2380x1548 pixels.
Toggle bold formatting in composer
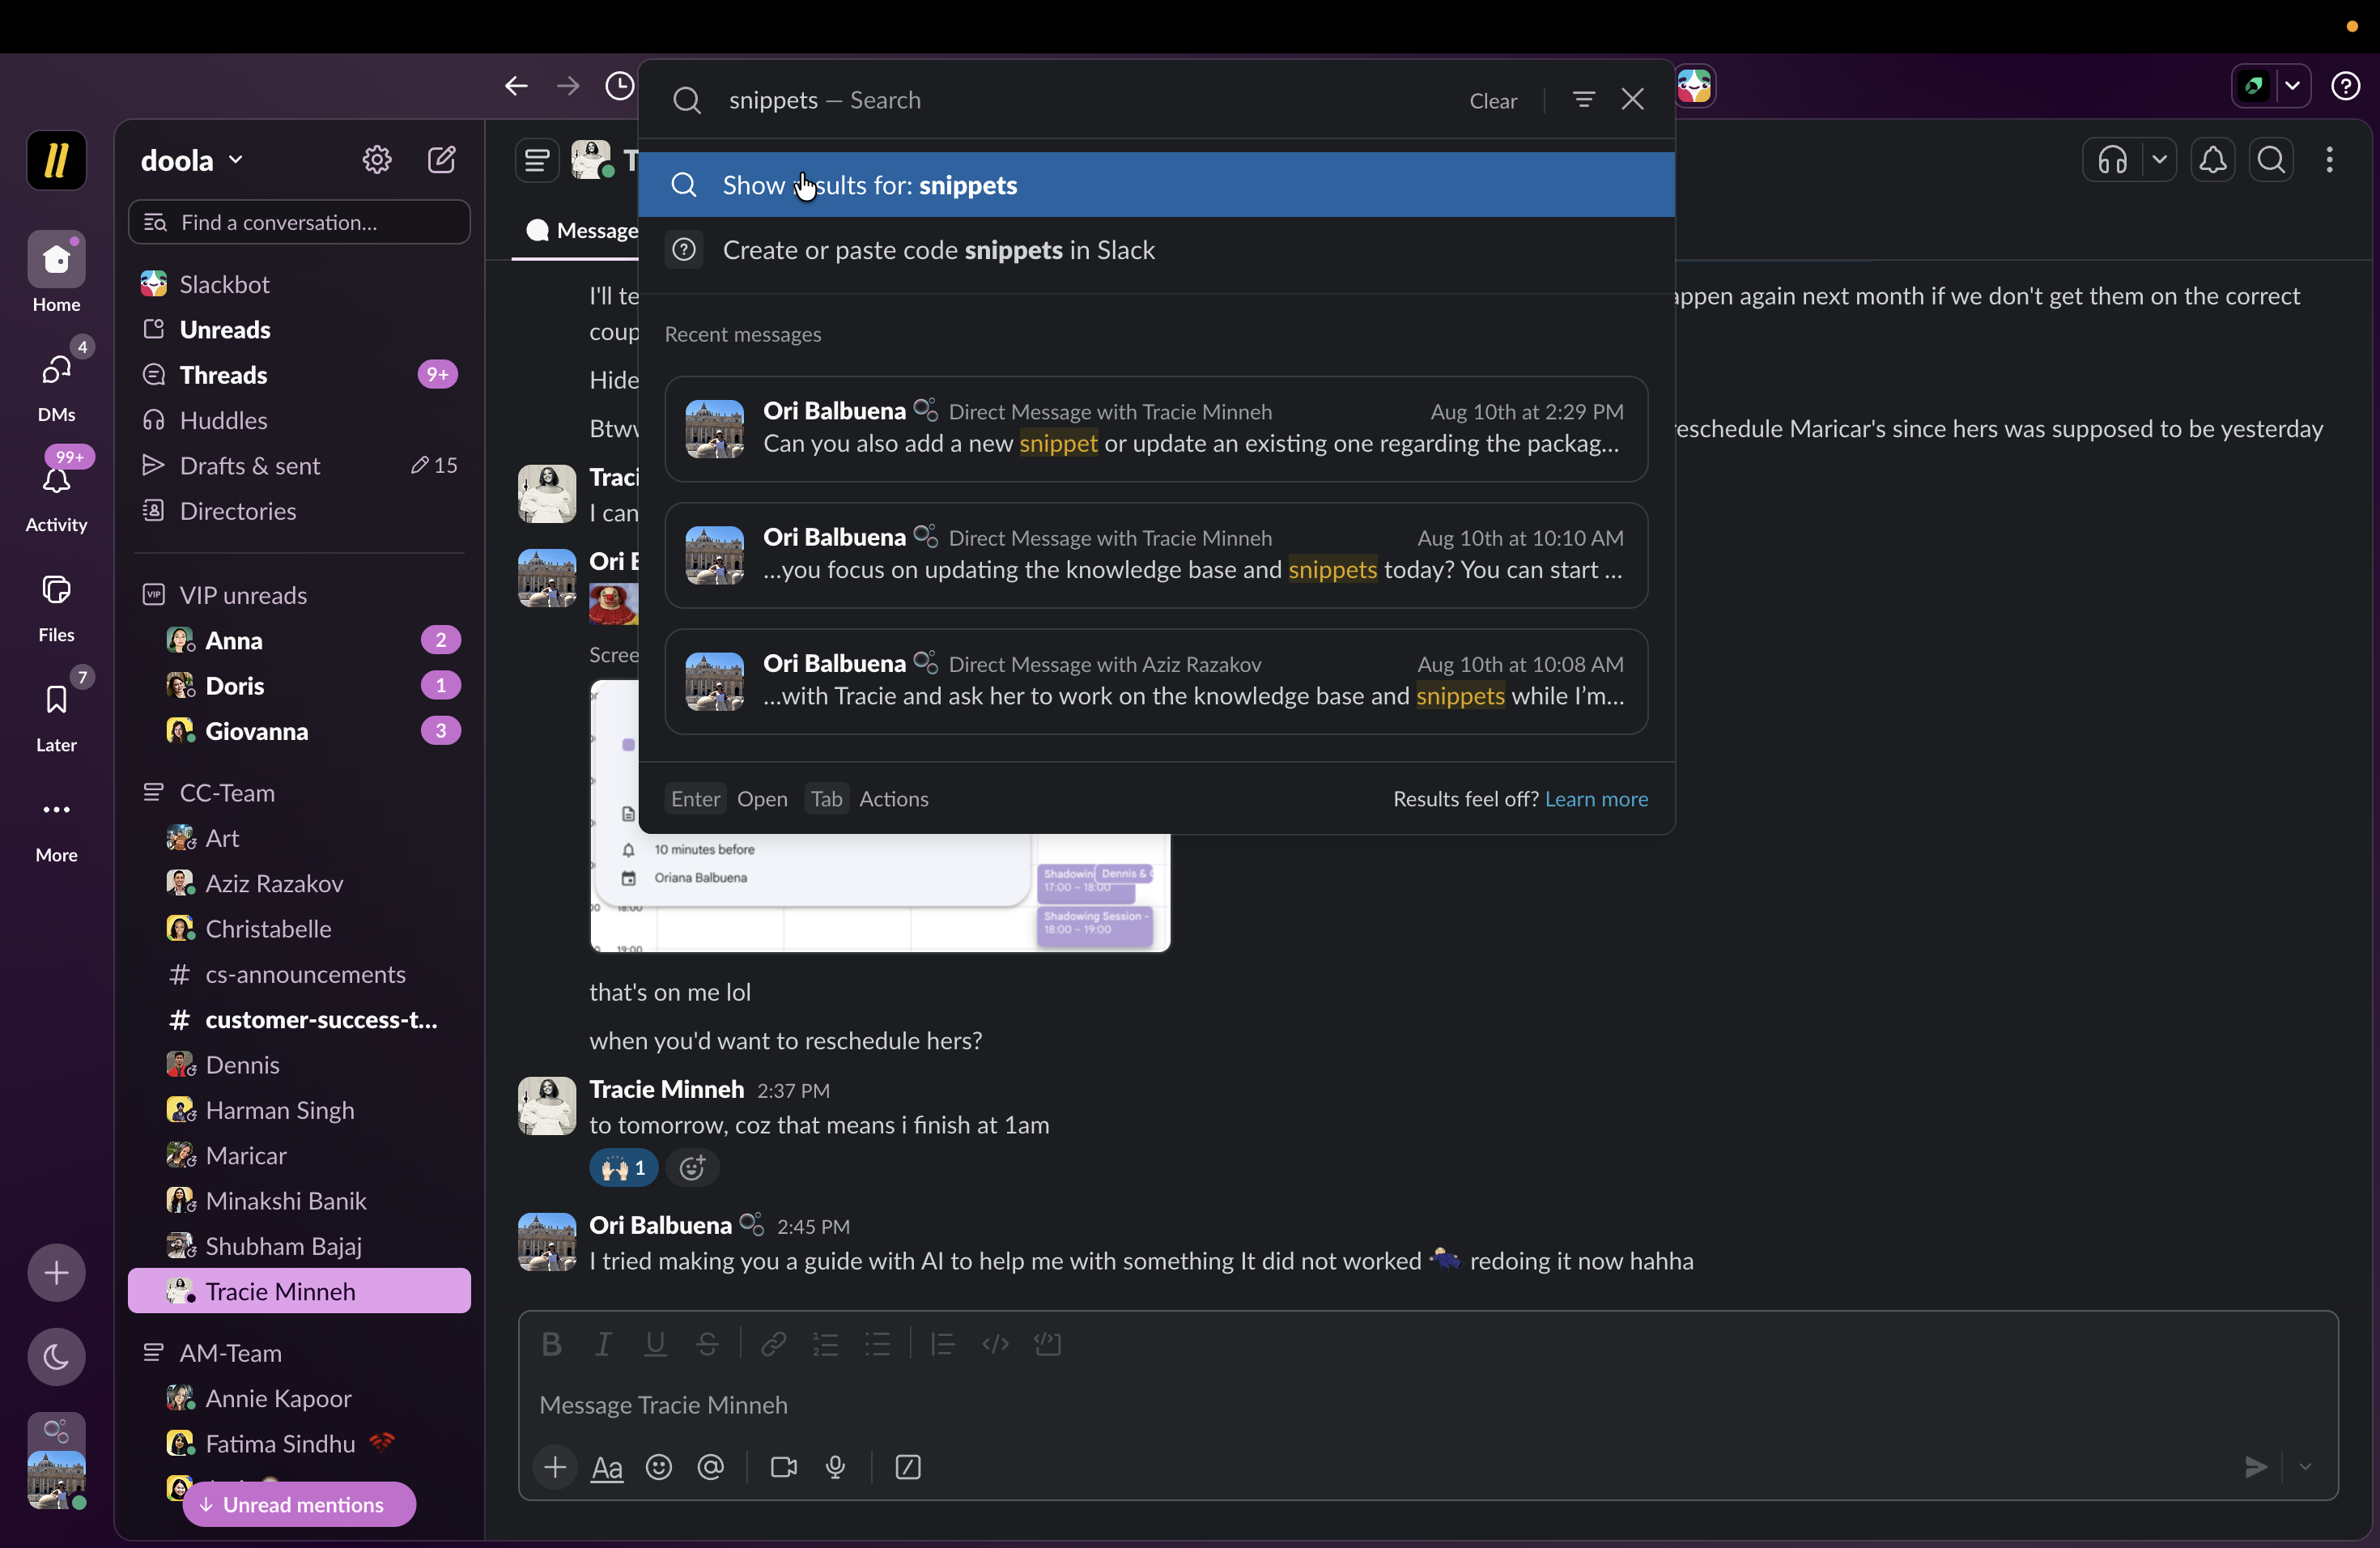[551, 1344]
